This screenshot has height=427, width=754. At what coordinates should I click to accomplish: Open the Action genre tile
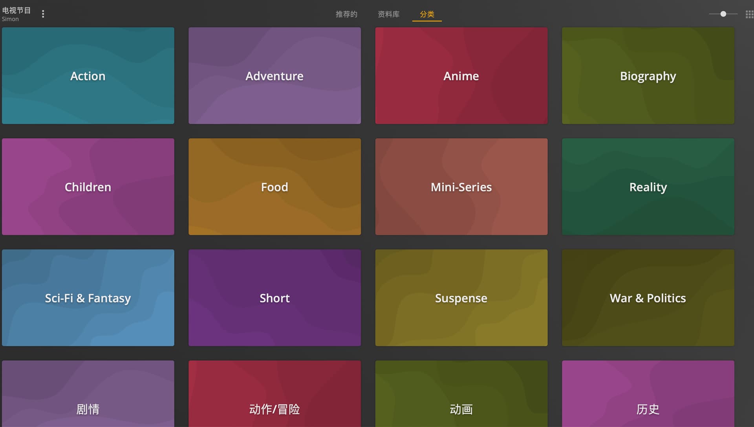click(x=88, y=76)
